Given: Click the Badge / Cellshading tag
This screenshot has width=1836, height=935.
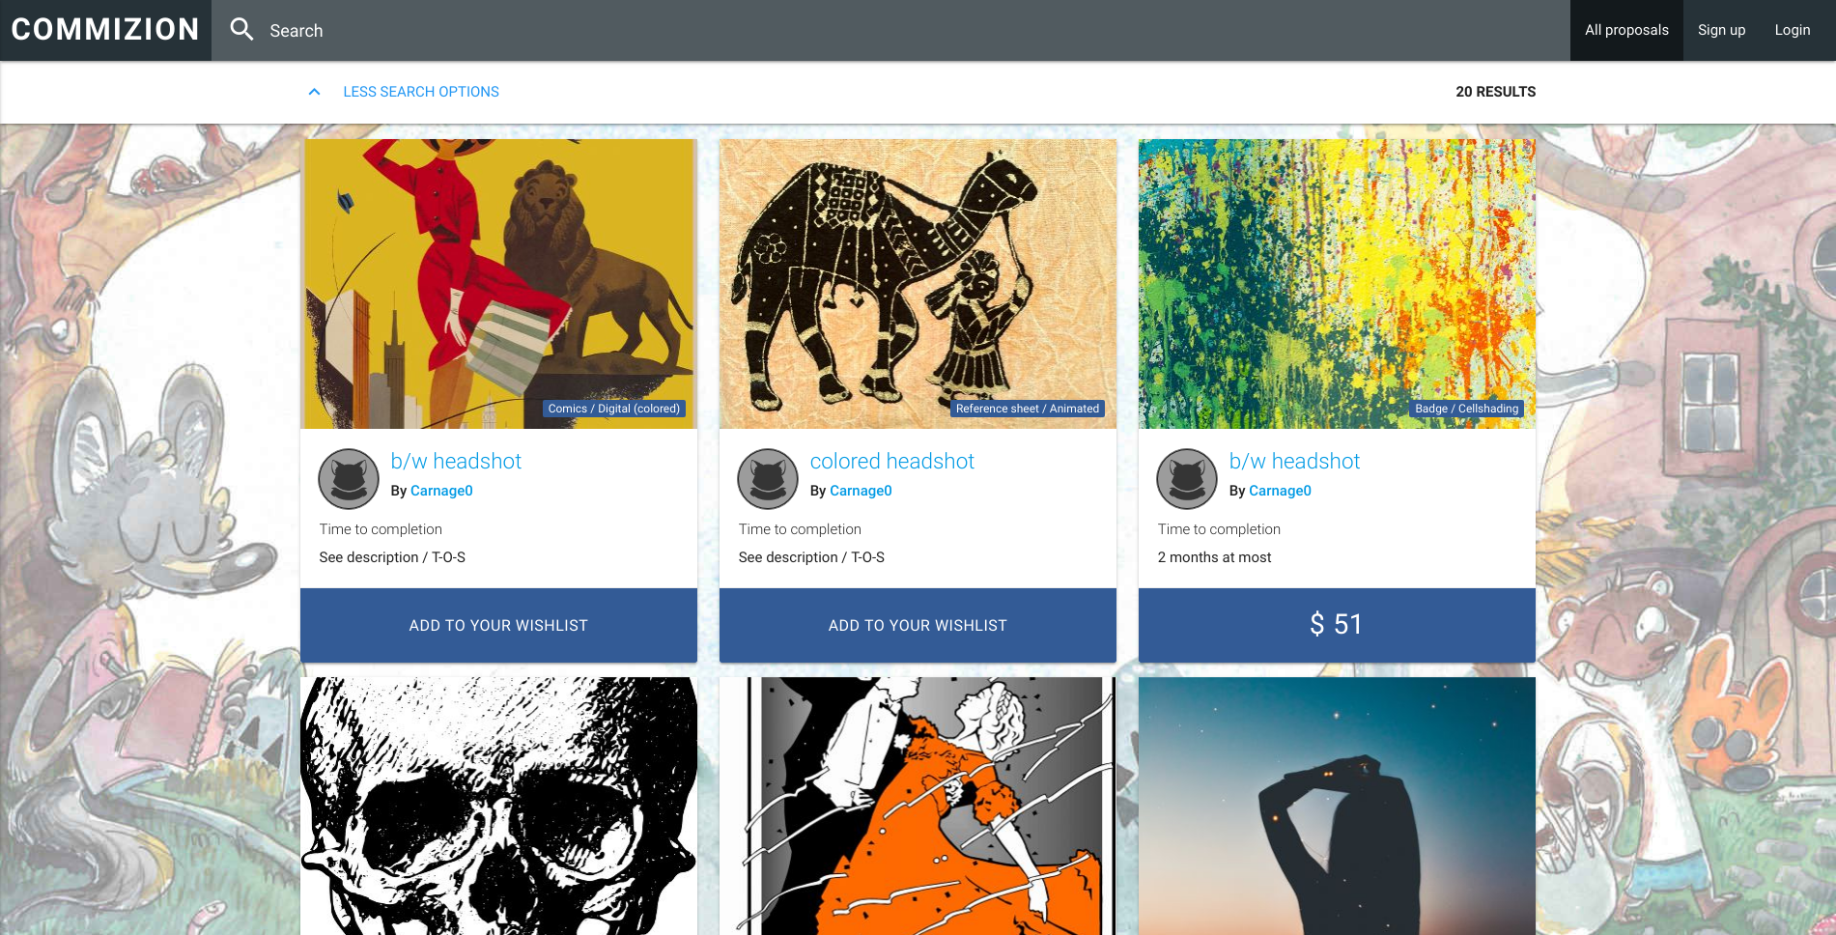Looking at the screenshot, I should [x=1466, y=409].
